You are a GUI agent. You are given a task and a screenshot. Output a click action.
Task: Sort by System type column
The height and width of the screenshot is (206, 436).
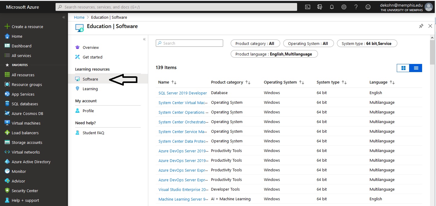pos(332,82)
